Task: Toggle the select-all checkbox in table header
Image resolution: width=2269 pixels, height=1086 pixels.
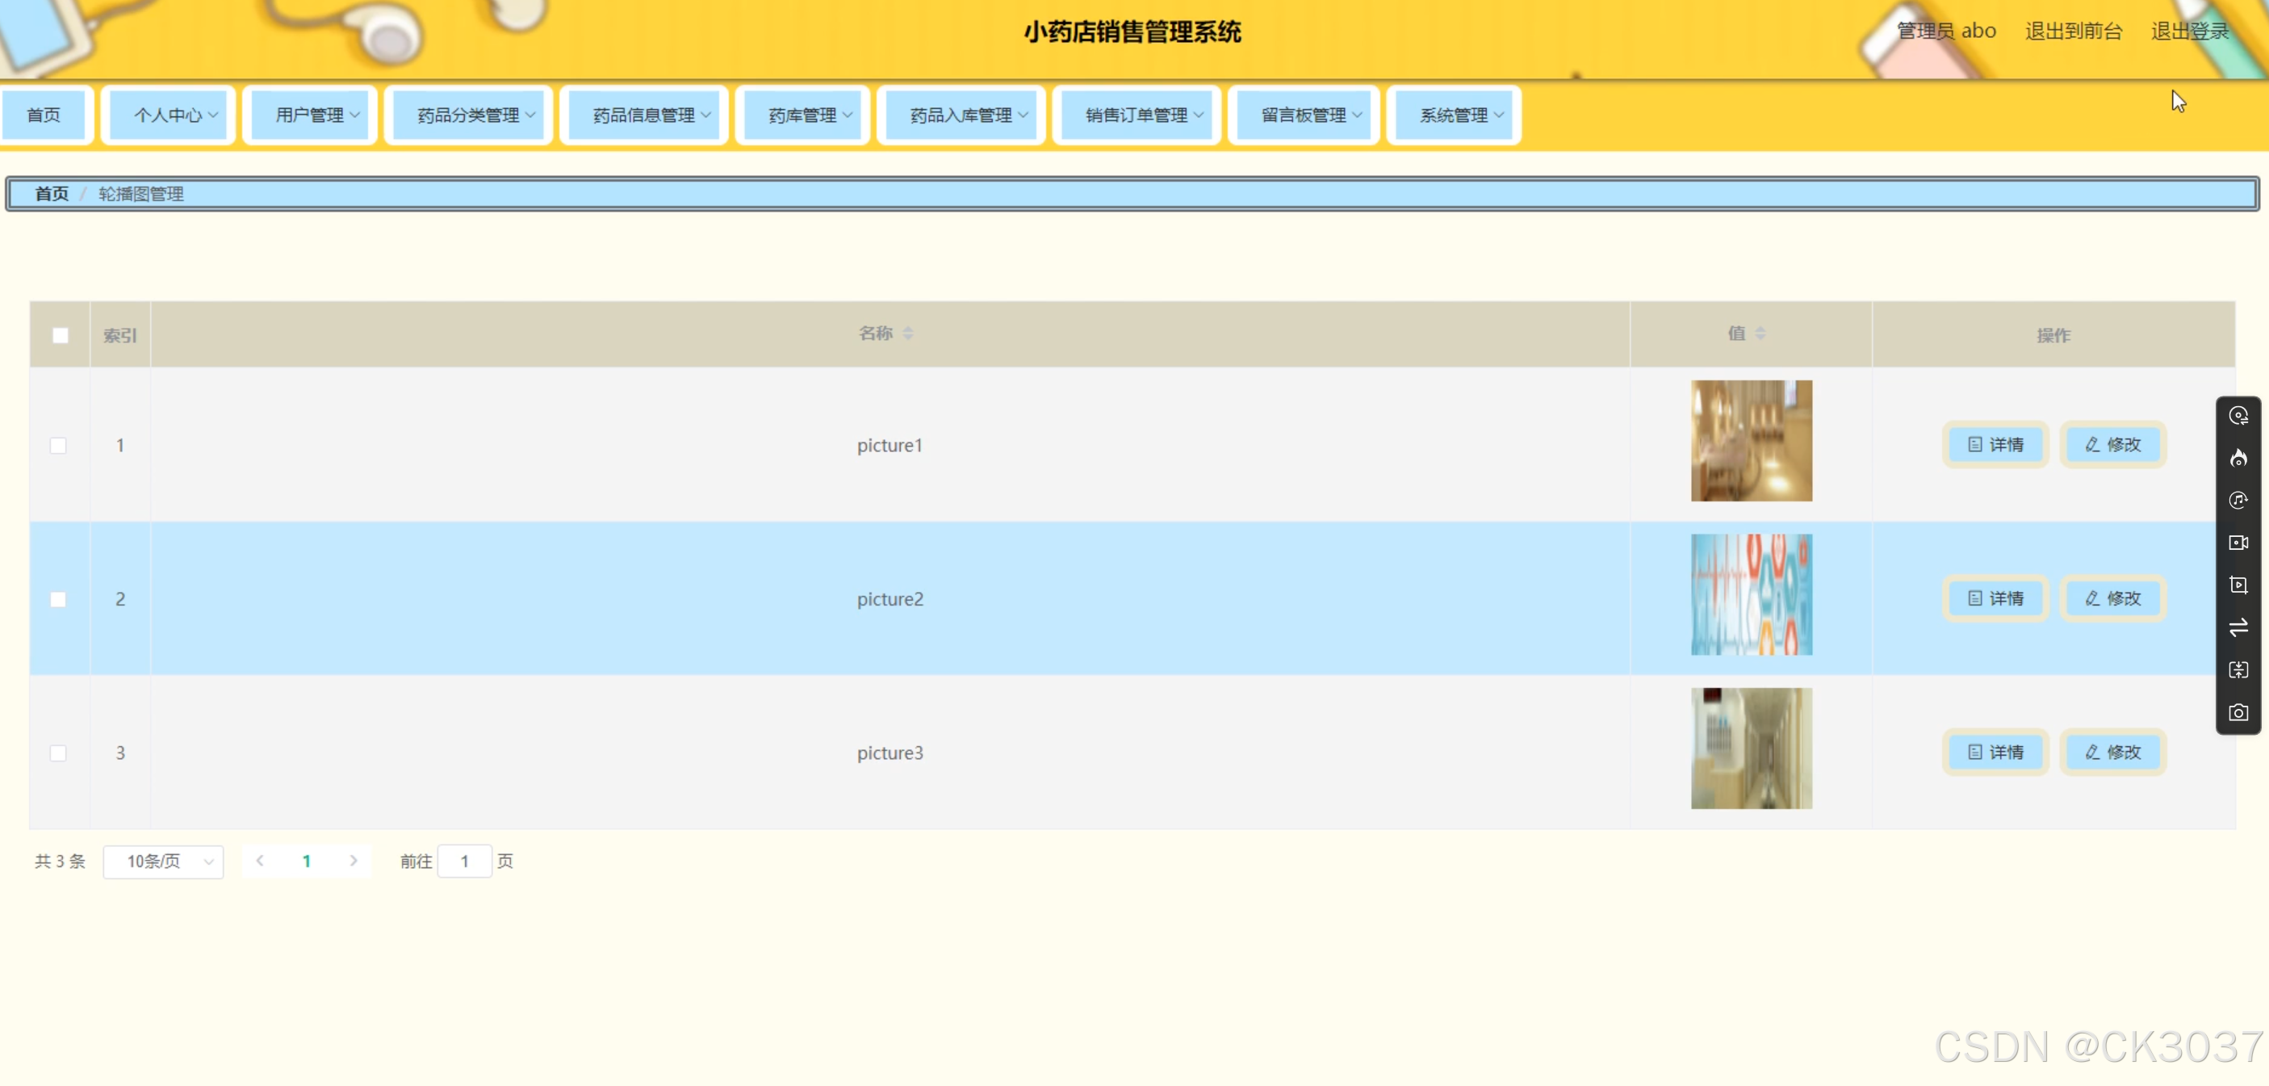Action: point(60,336)
